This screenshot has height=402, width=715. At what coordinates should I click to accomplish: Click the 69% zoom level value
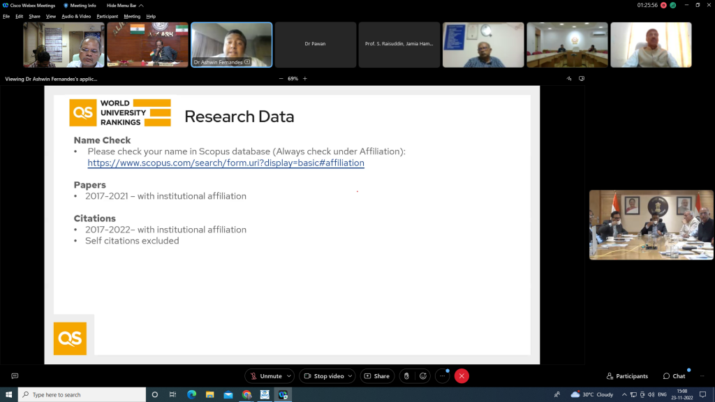(x=293, y=78)
